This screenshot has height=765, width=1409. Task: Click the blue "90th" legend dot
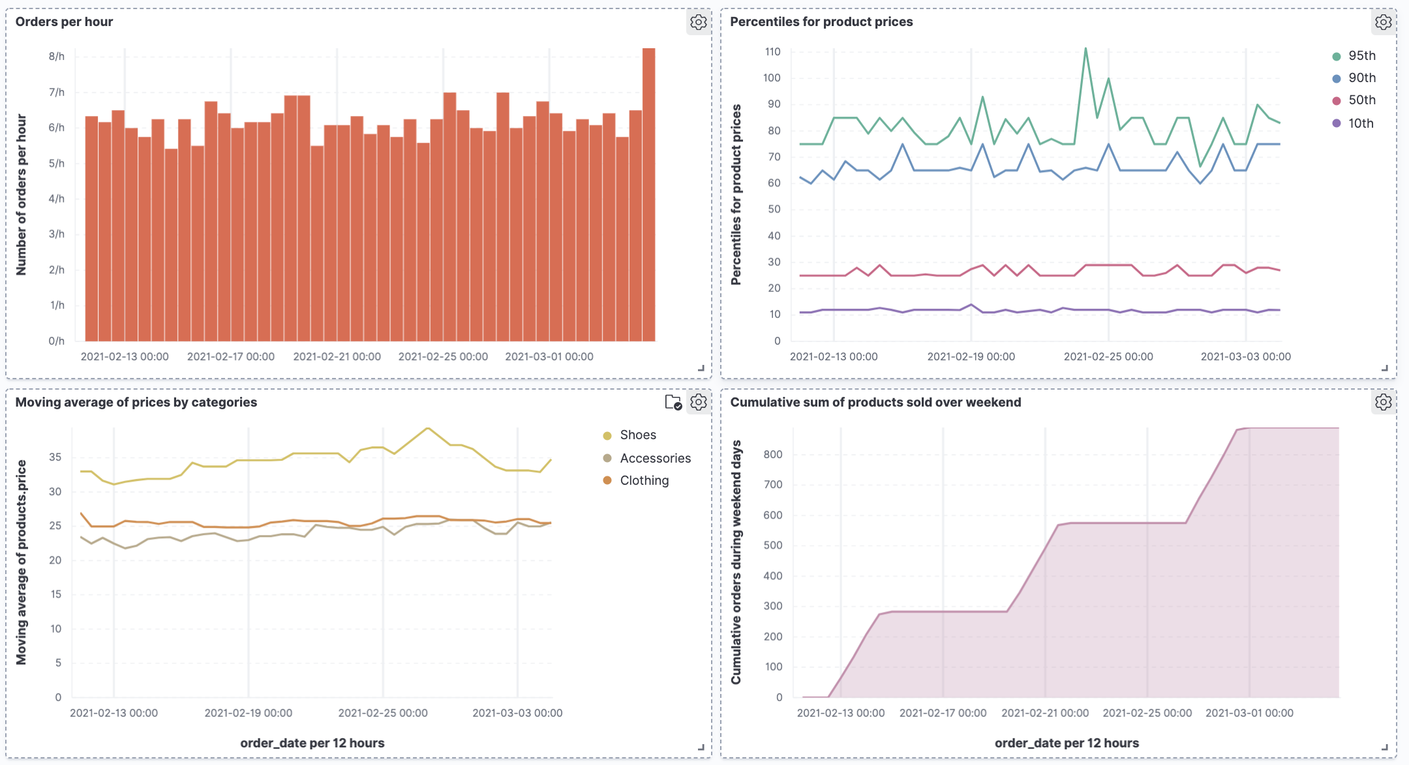pyautogui.click(x=1337, y=78)
